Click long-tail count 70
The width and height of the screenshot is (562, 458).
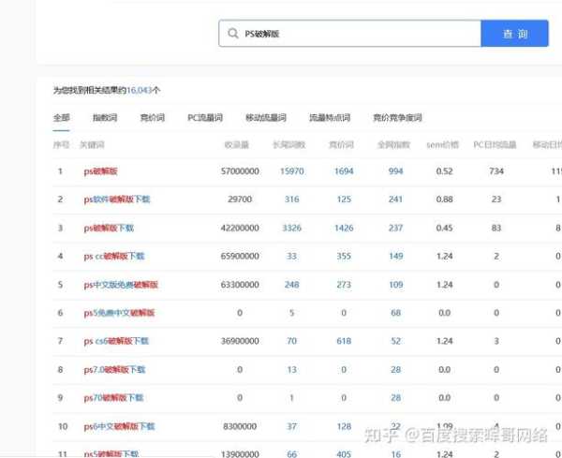(291, 341)
